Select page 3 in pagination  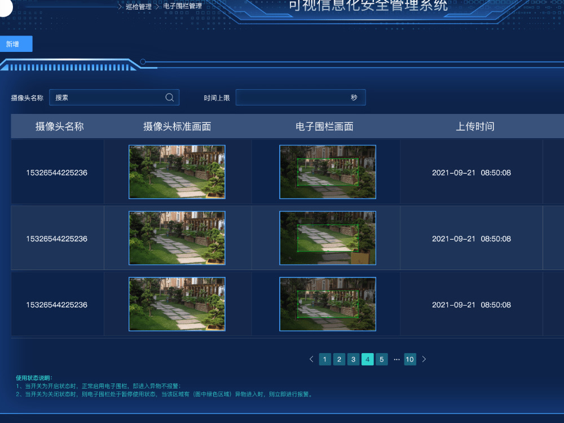tap(353, 359)
